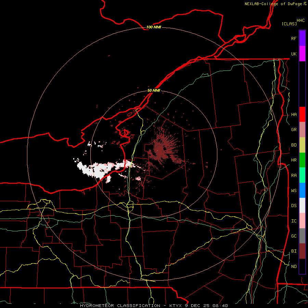
Task: Click the RA light green swatch
Action: pyautogui.click(x=302, y=175)
